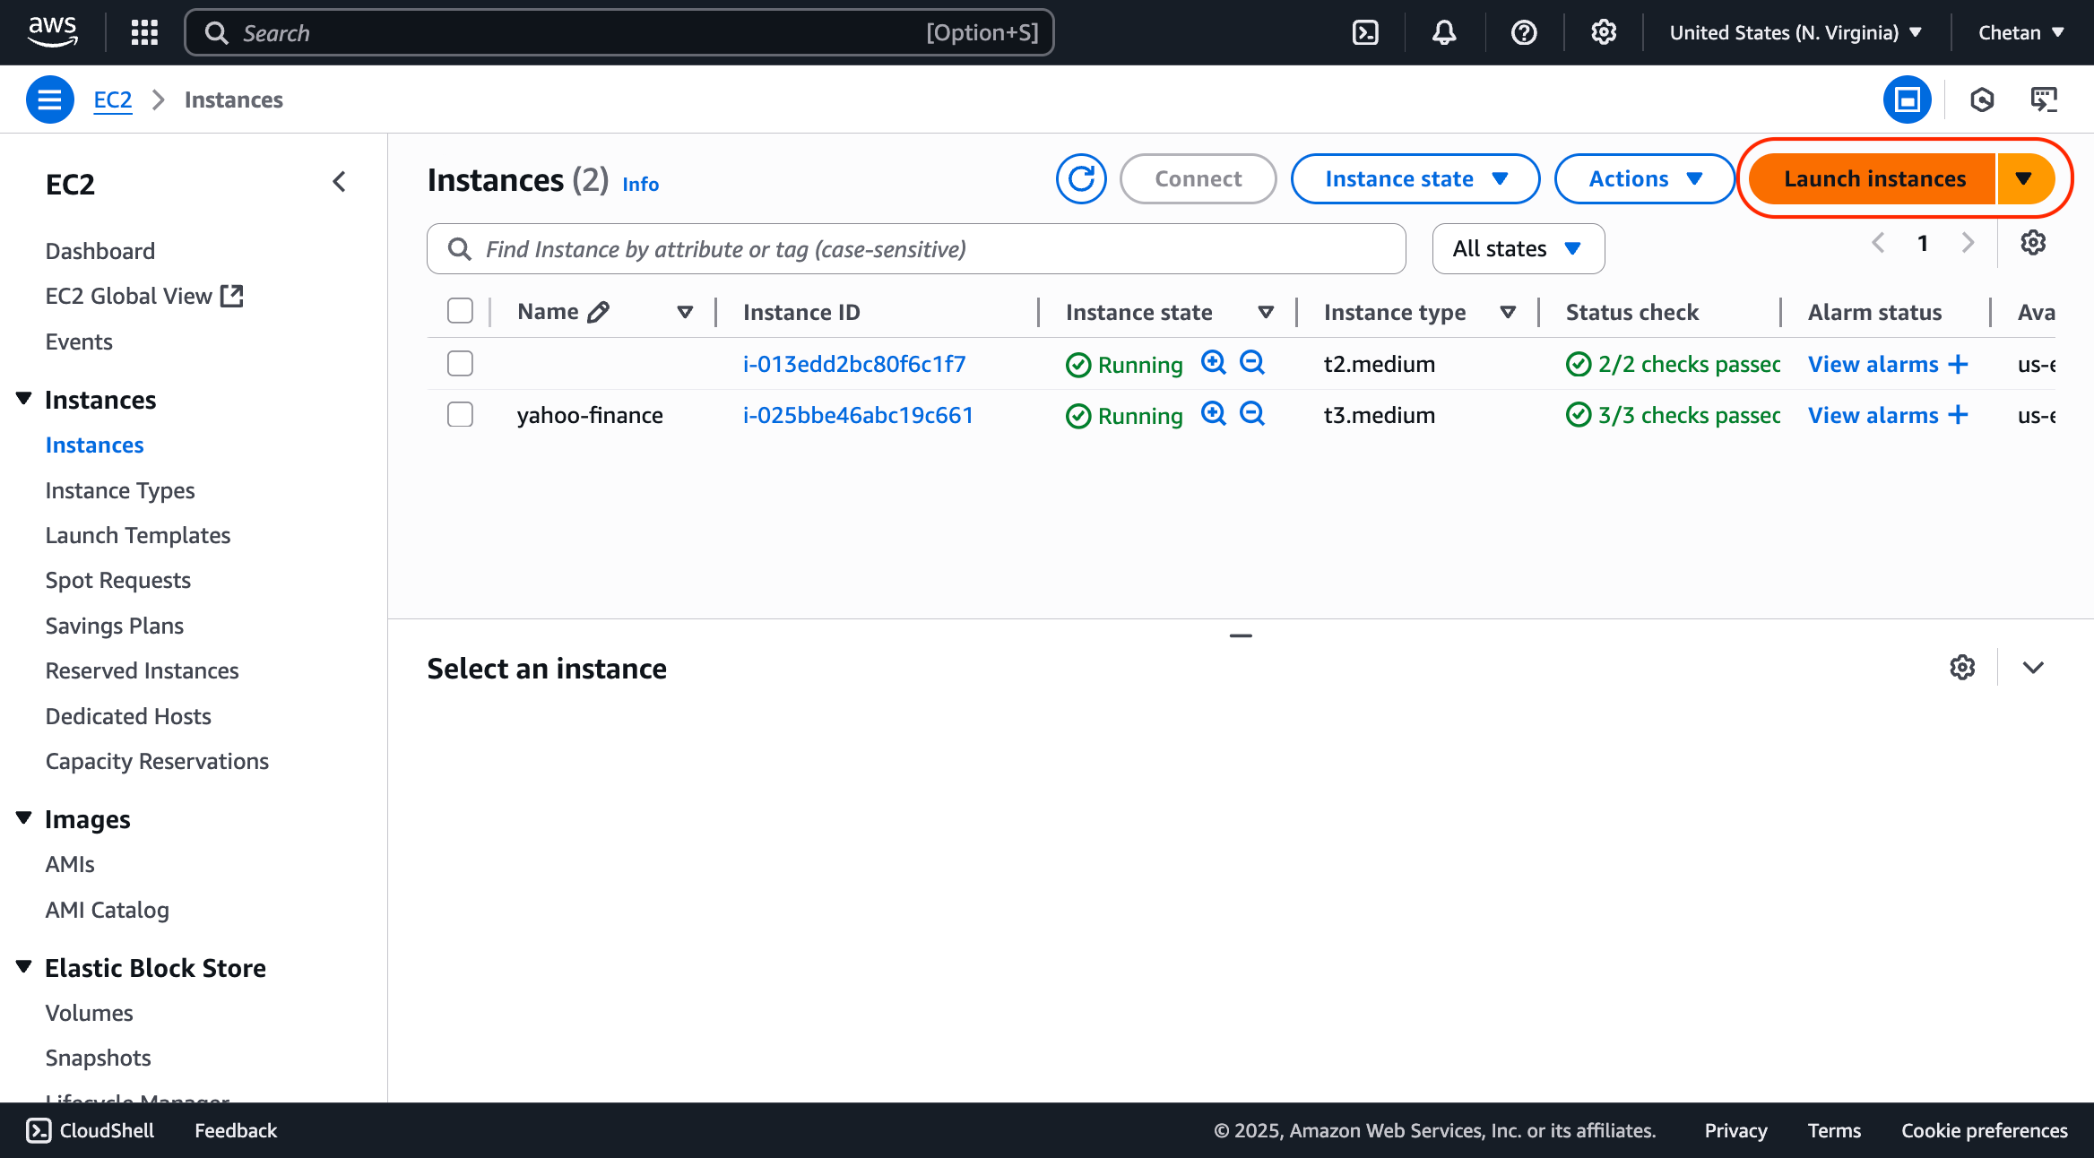The image size is (2094, 1158).
Task: Click the edit pencil in the Name column
Action: tap(598, 312)
